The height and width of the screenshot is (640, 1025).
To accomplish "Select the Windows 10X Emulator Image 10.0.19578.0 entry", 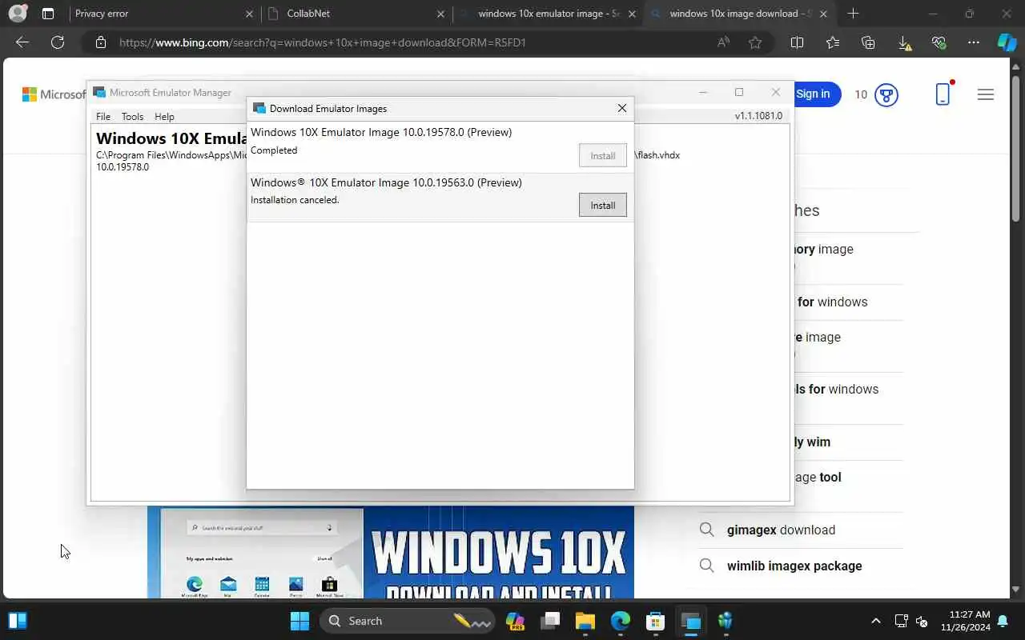I will pyautogui.click(x=440, y=147).
